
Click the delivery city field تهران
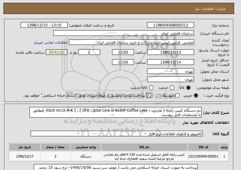coord(171,79)
